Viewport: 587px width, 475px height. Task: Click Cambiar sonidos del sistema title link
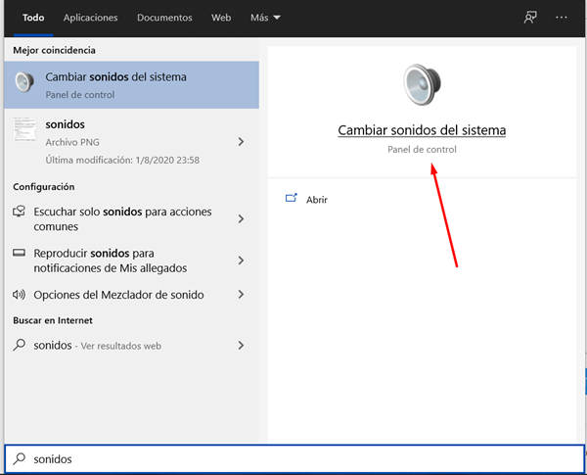[422, 130]
